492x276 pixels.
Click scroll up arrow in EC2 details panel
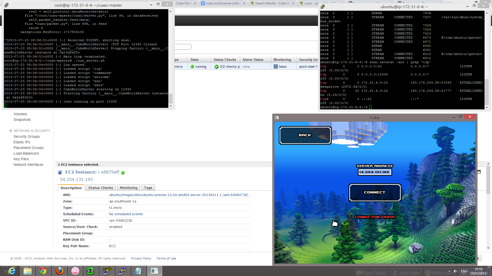[488, 164]
